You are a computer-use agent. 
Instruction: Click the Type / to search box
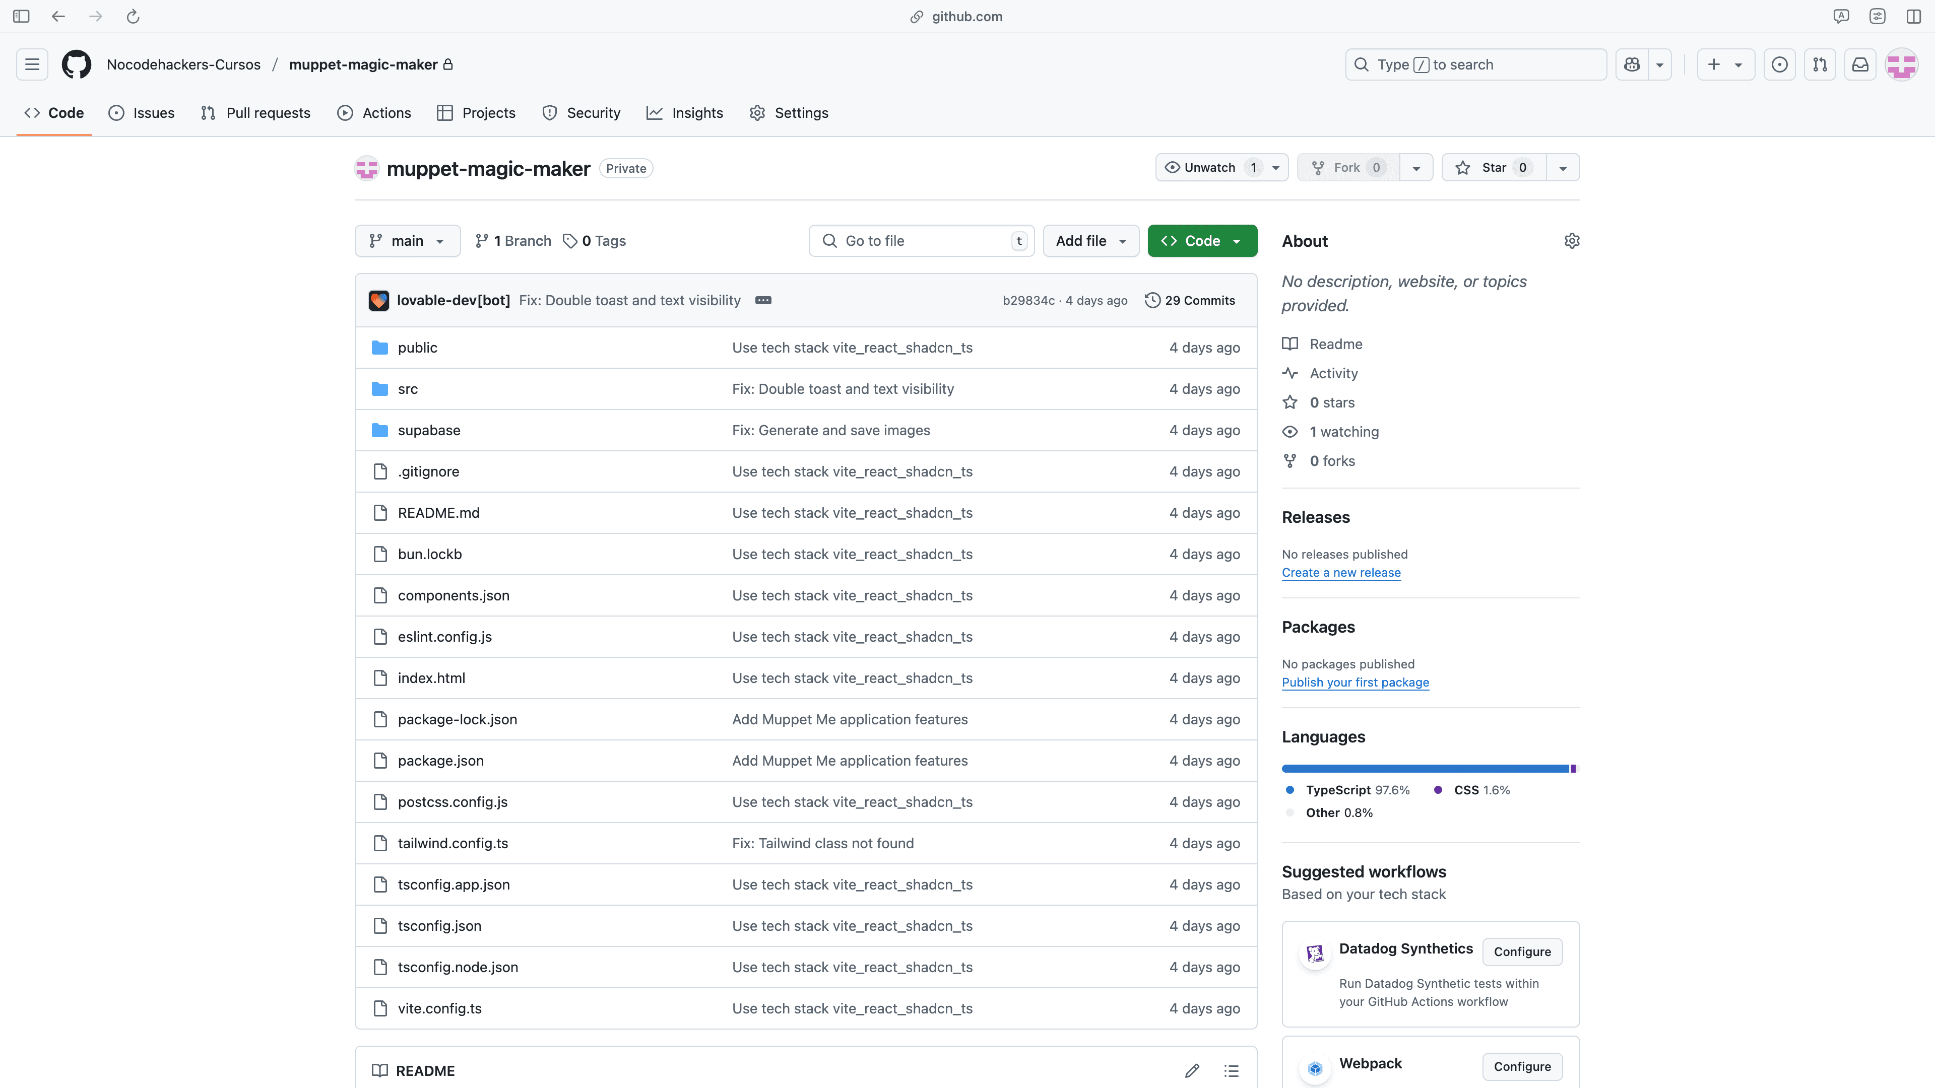[x=1475, y=64]
